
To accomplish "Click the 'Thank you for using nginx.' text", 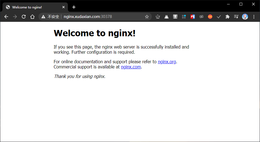I will (80, 76).
